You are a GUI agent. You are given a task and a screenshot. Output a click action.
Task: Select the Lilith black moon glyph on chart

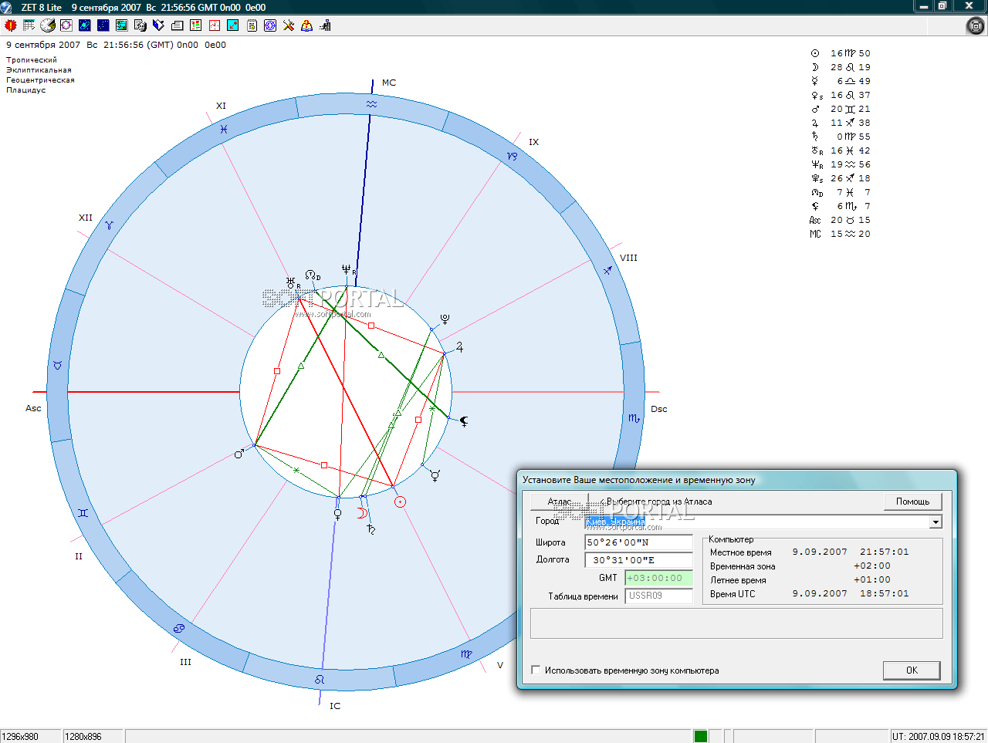[464, 421]
